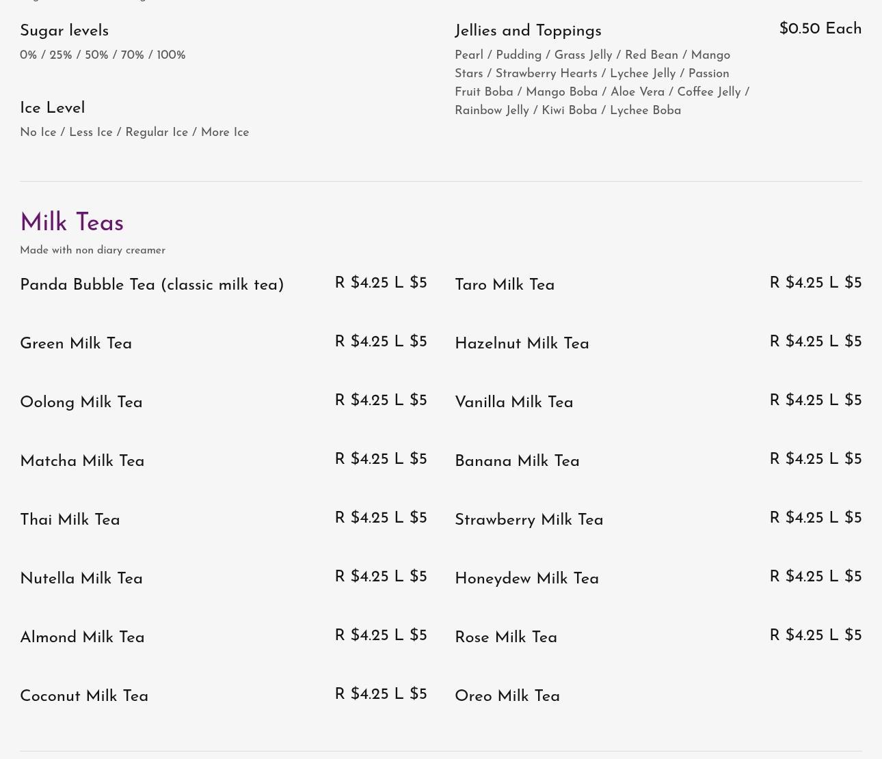Click the Jellies and Toppings heading

coord(528,31)
